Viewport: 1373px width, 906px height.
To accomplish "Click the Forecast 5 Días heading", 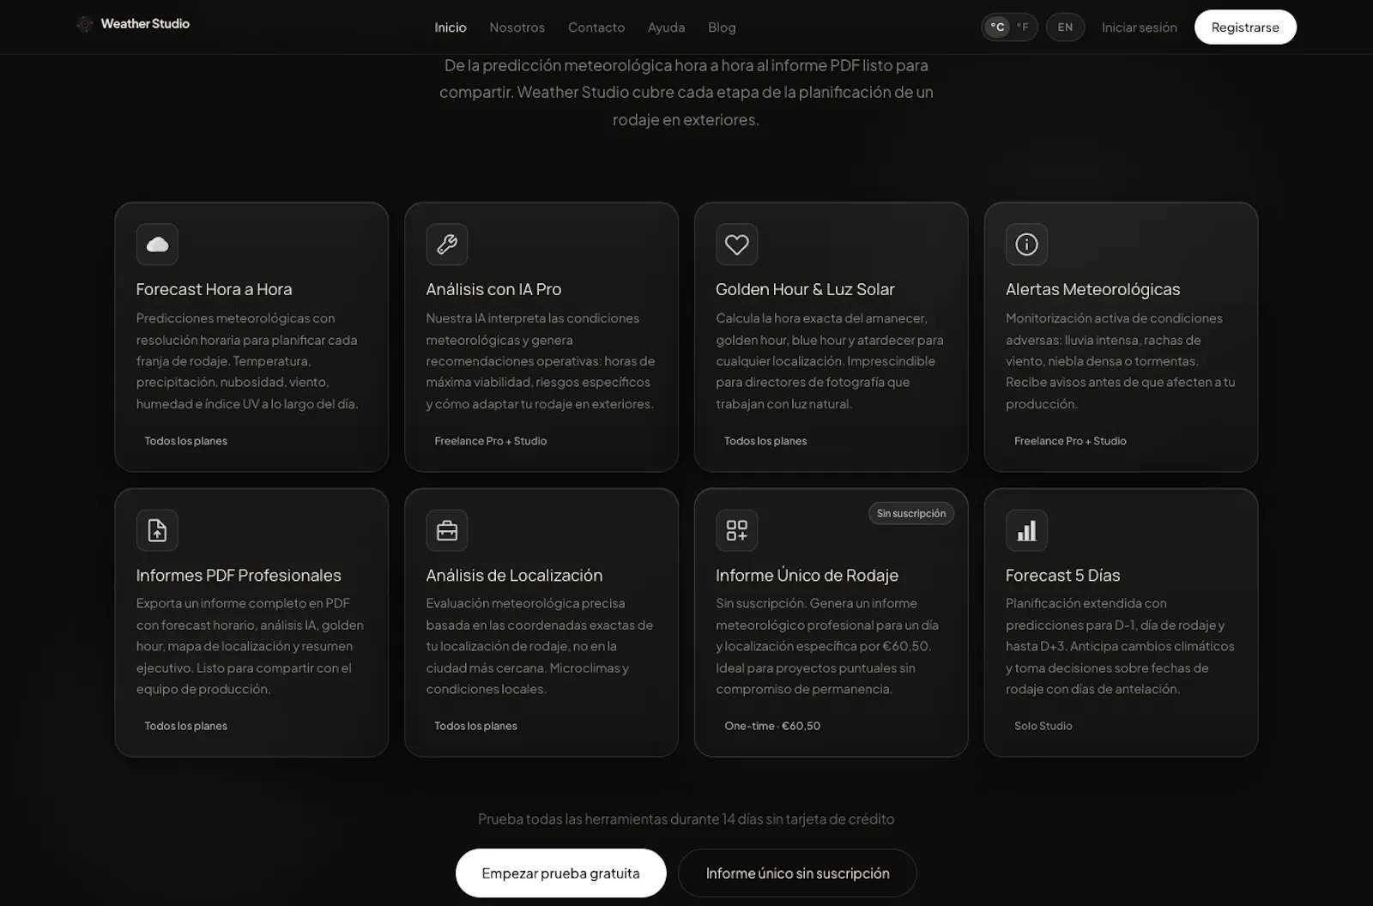I will [x=1062, y=575].
